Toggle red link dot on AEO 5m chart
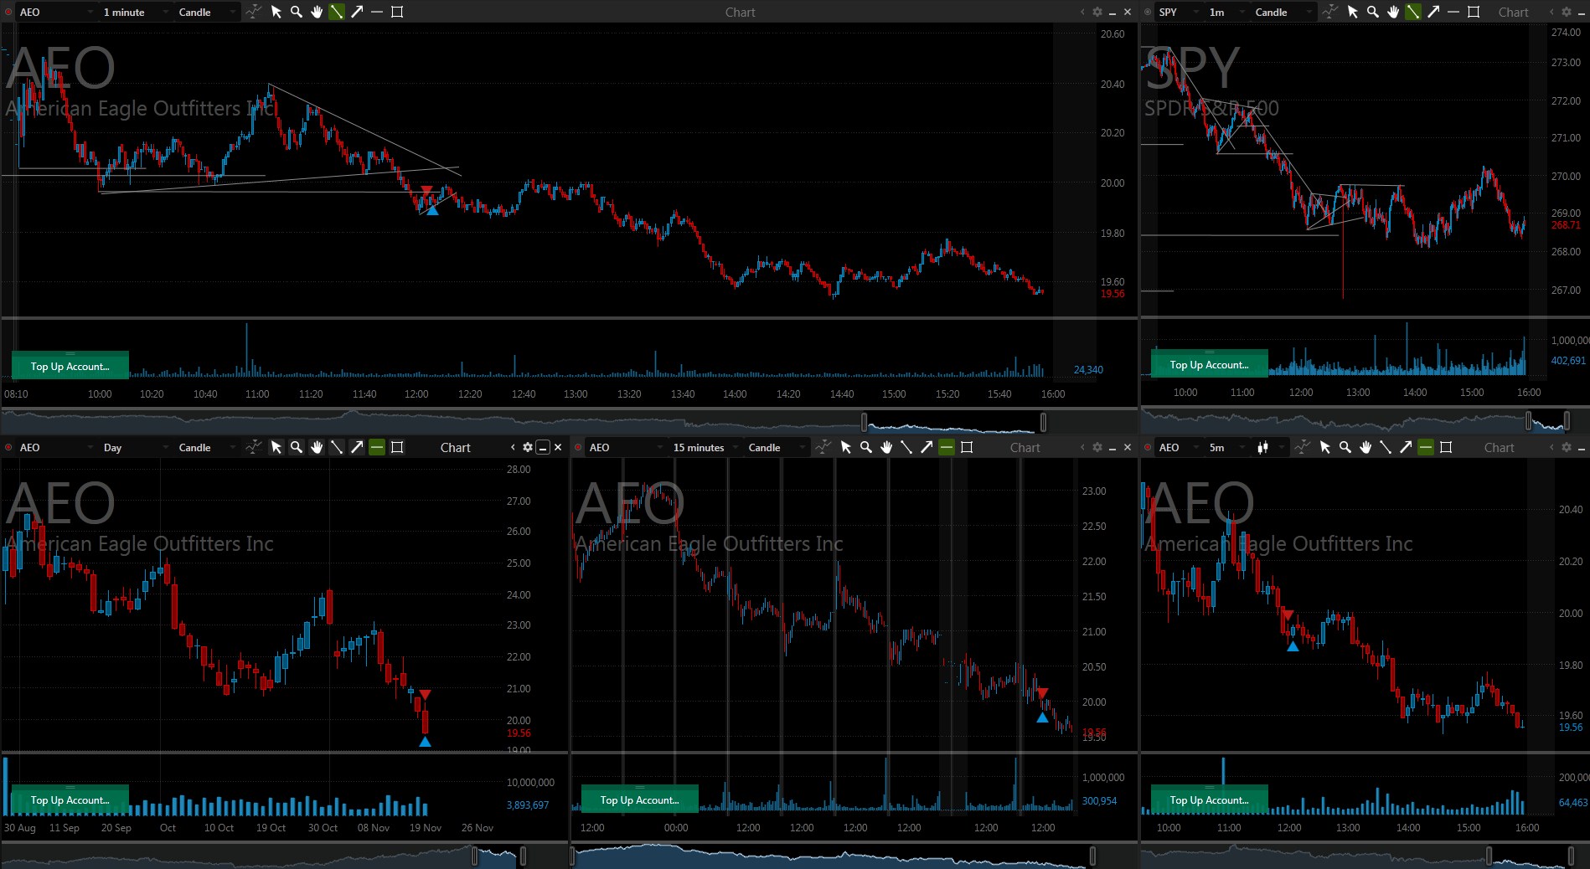 coord(1149,448)
